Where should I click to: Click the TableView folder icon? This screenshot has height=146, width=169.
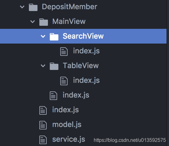[x=54, y=66]
